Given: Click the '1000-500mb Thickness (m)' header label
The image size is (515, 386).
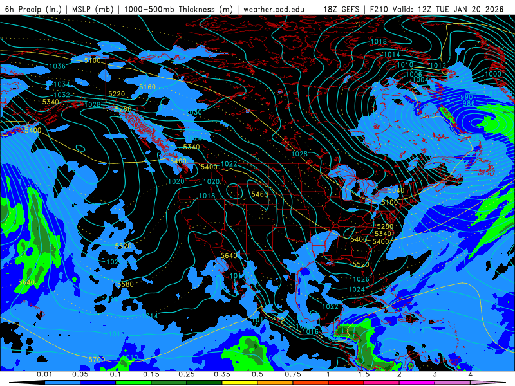Looking at the screenshot, I should [178, 9].
